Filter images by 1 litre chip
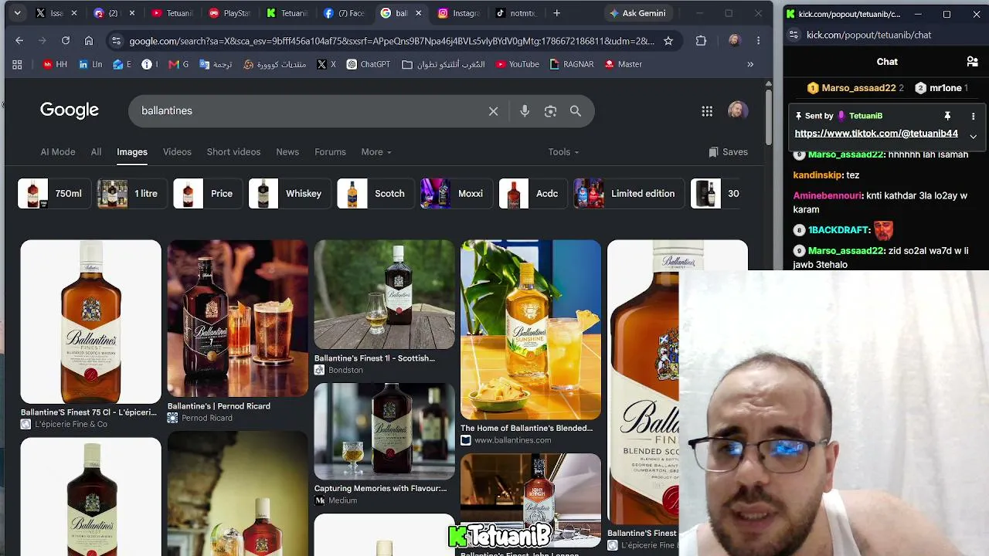The height and width of the screenshot is (556, 989). pos(131,194)
